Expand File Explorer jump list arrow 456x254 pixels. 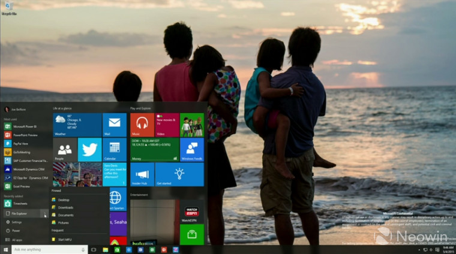[45, 213]
